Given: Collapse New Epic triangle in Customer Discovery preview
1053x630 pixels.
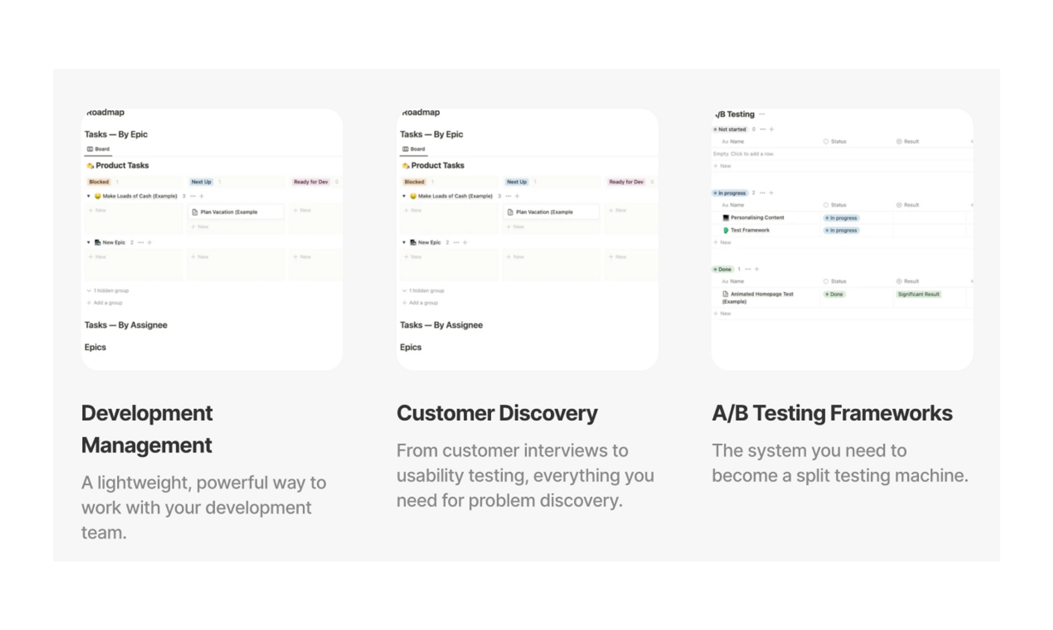Looking at the screenshot, I should click(404, 243).
